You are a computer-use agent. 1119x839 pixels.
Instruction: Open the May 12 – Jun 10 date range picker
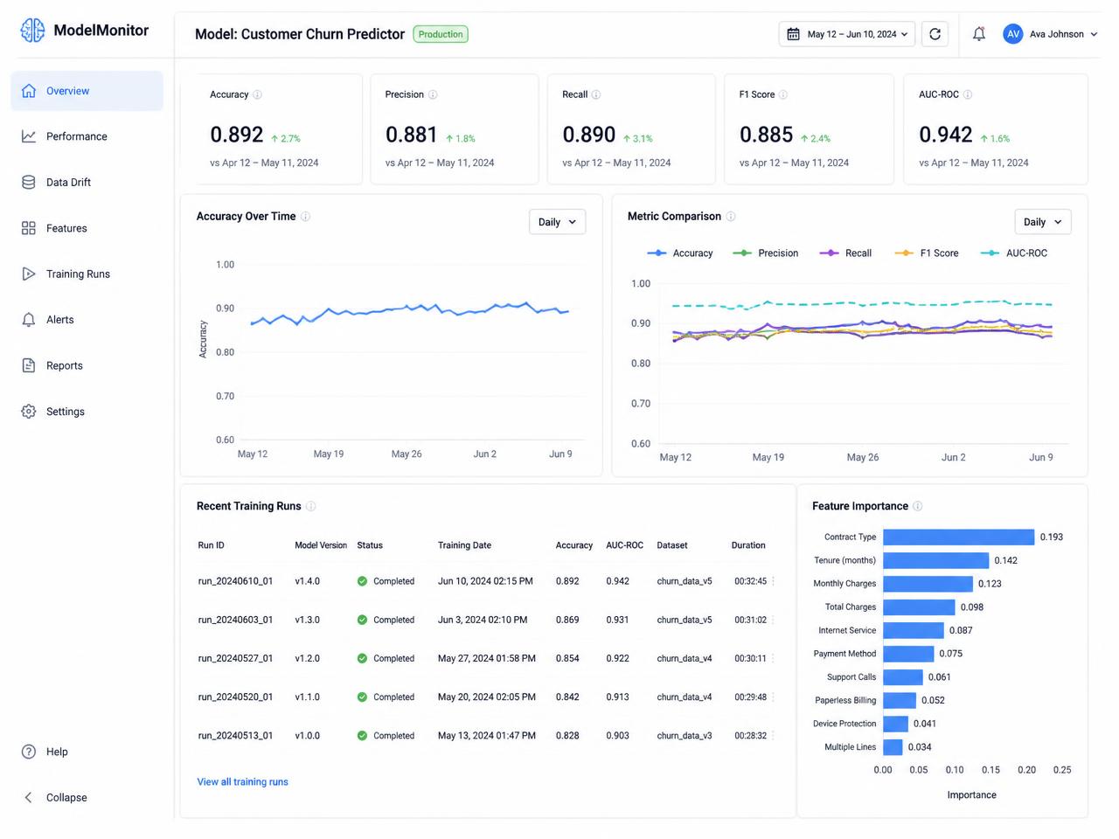[847, 34]
